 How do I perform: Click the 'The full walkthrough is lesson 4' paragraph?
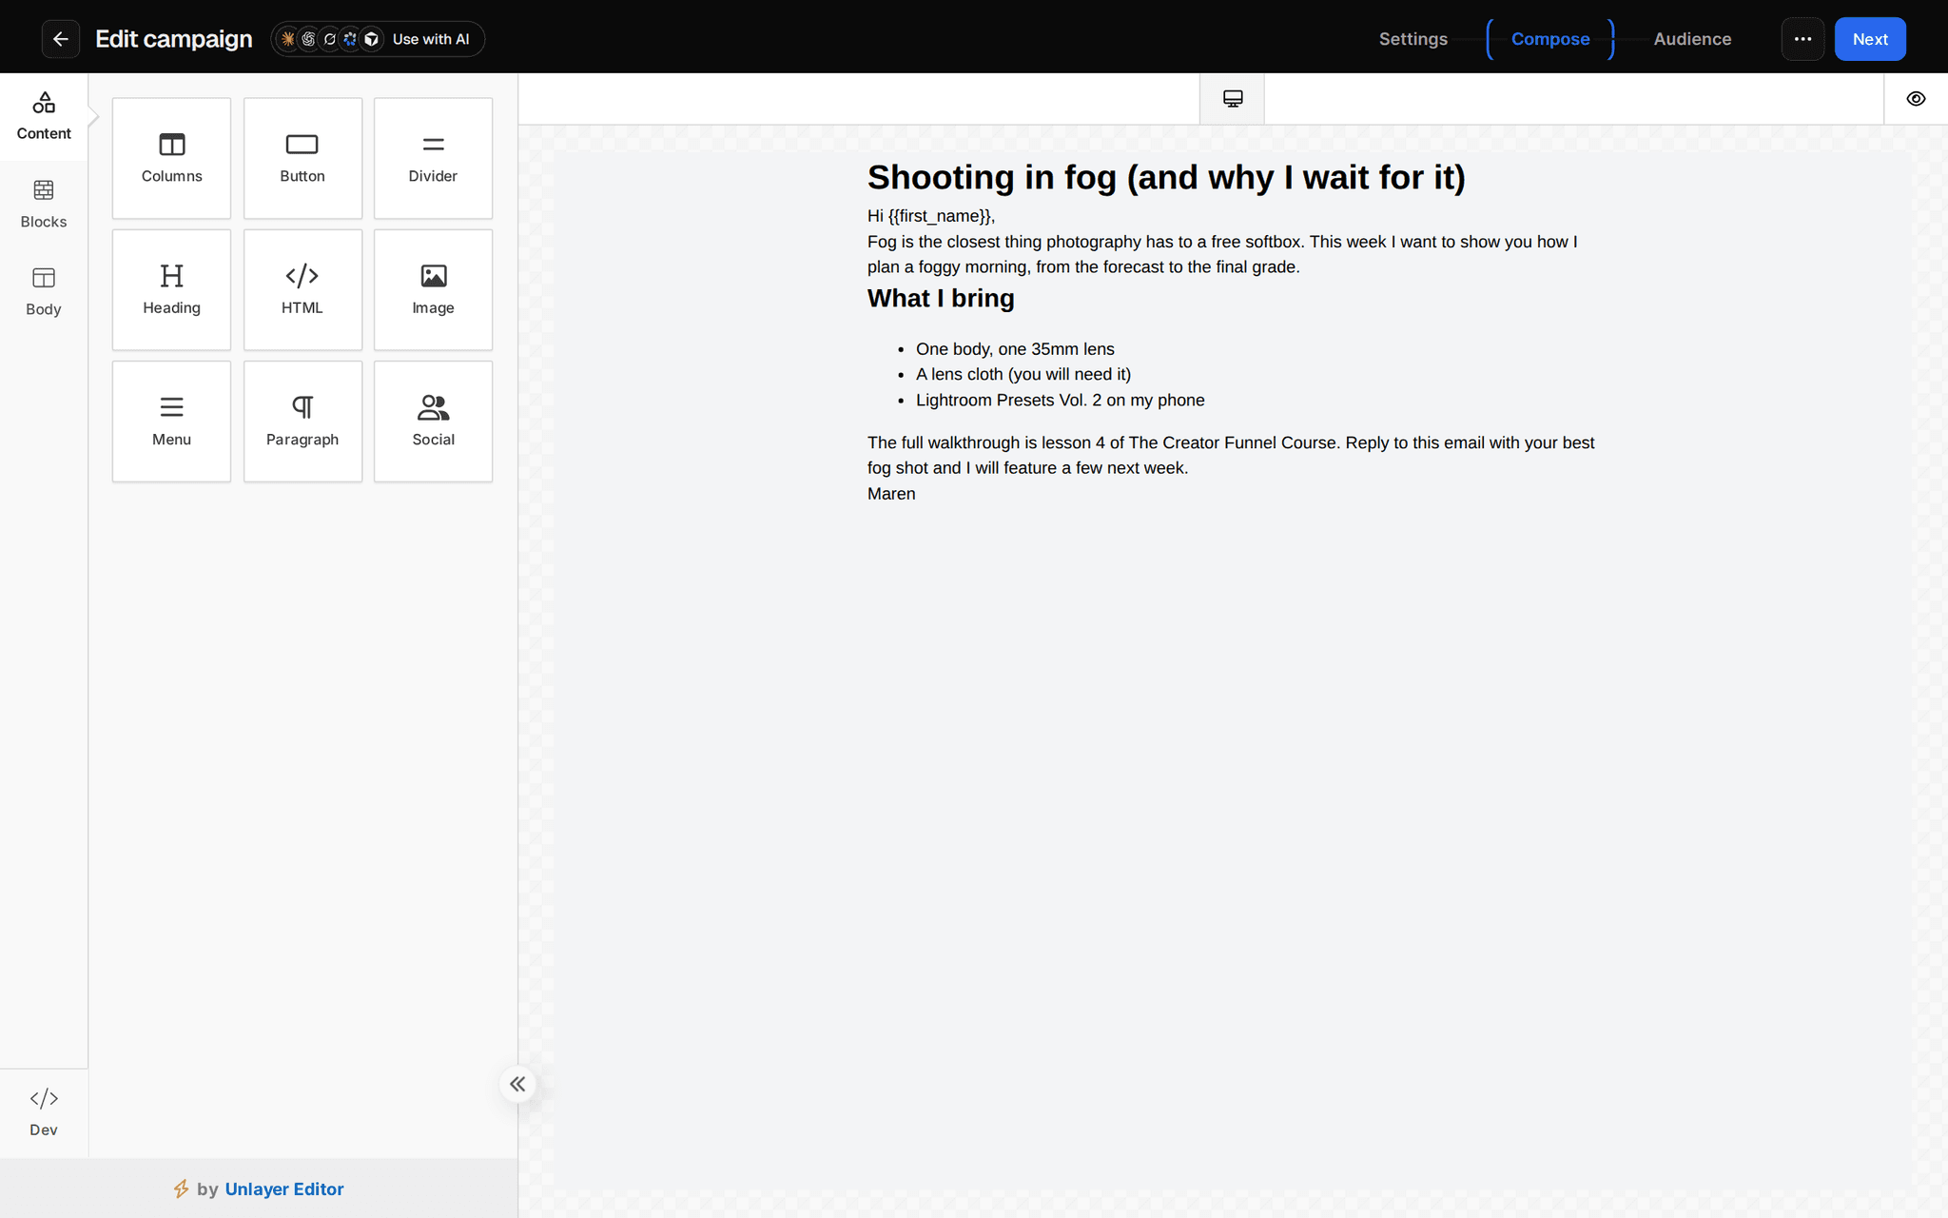pos(1231,455)
